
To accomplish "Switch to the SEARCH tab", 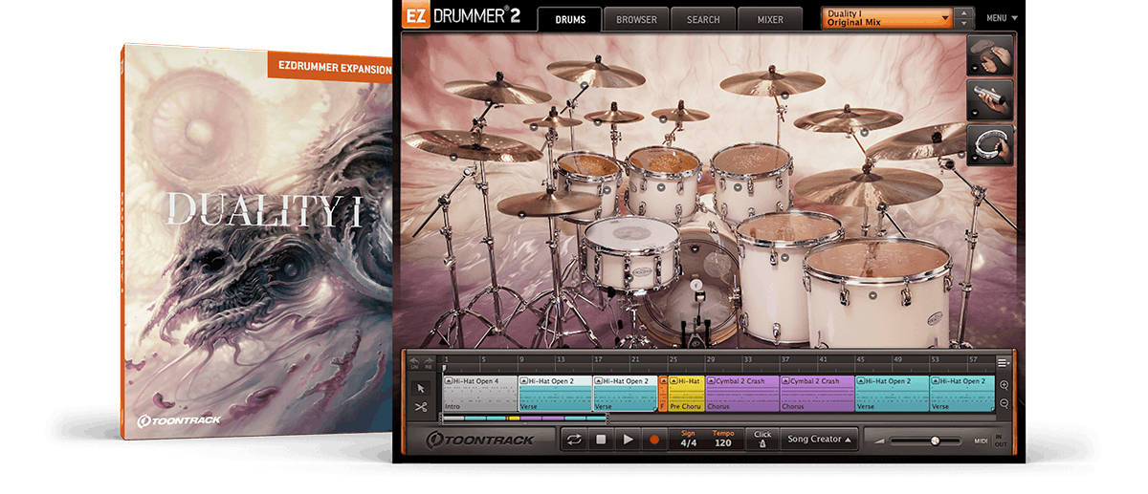I will 702,19.
